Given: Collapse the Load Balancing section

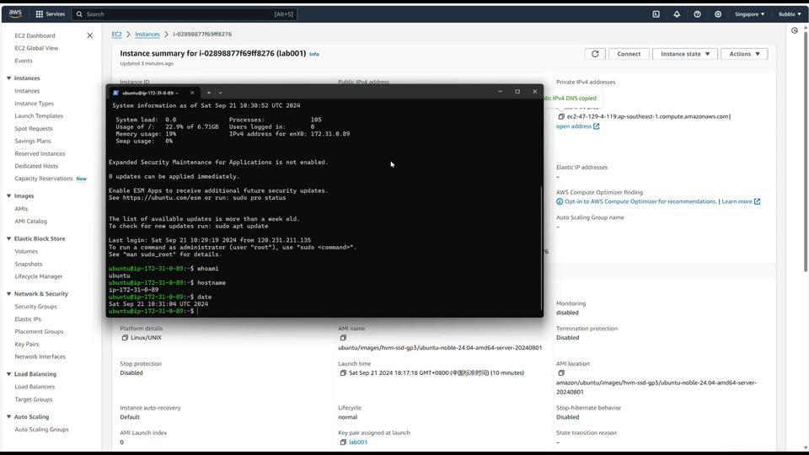Looking at the screenshot, I should pos(8,374).
